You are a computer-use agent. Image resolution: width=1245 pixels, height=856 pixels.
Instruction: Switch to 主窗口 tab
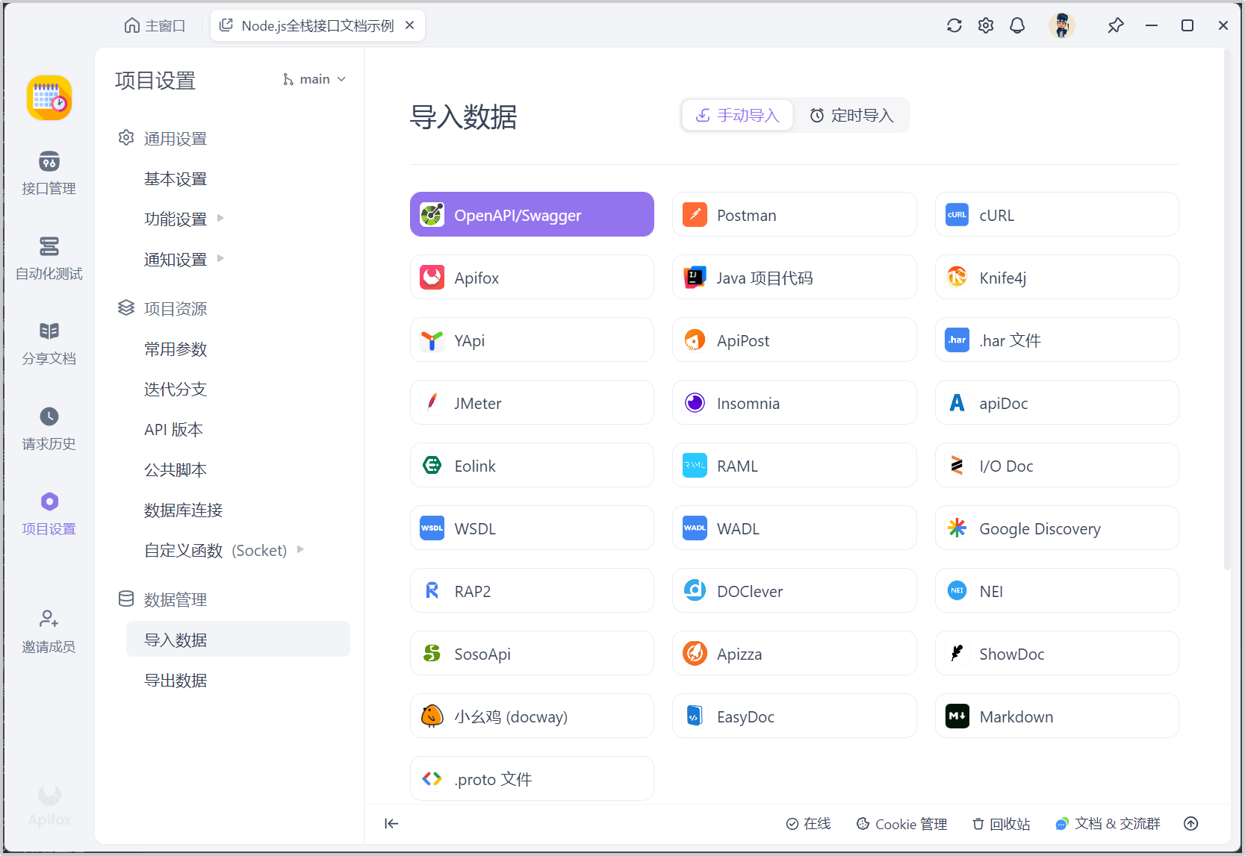pyautogui.click(x=155, y=25)
